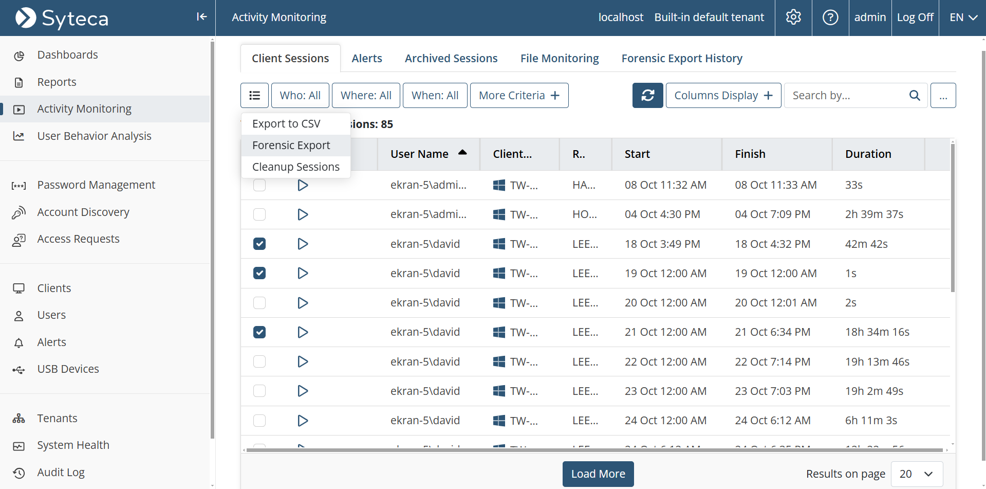This screenshot has height=489, width=986.
Task: Open the three-dots more options button
Action: coord(943,96)
